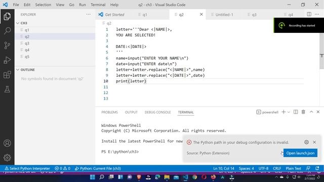
Task: Change file encoding UTF-8
Action: click(263, 168)
